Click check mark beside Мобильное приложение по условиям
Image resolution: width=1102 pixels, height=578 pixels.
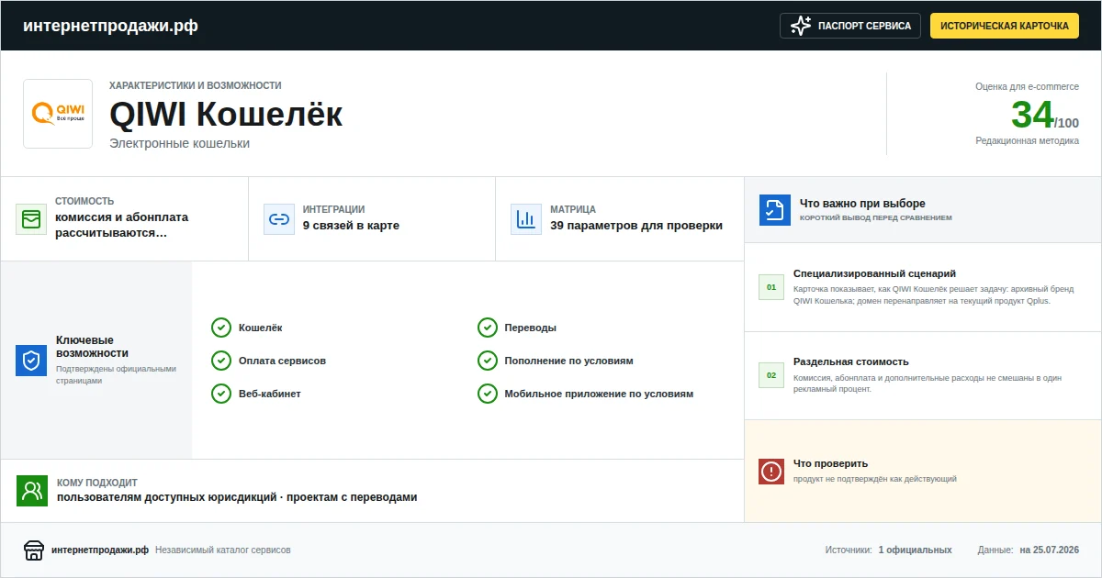(x=488, y=394)
